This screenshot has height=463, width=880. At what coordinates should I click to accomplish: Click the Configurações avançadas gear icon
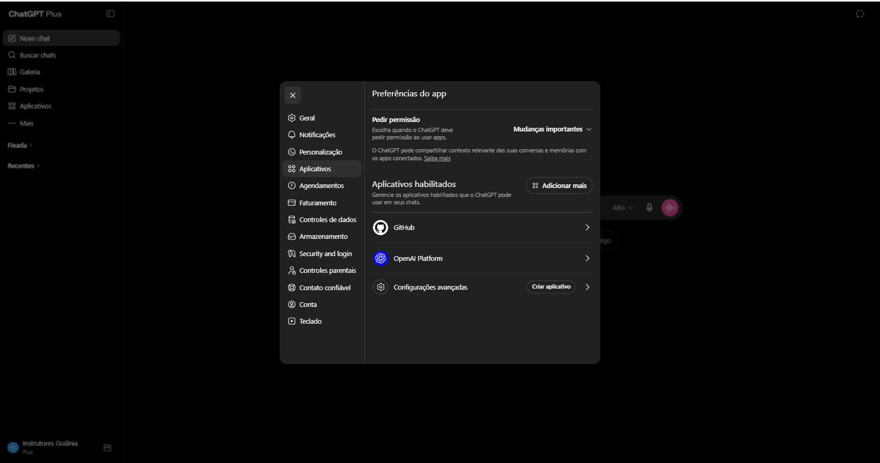tap(380, 287)
